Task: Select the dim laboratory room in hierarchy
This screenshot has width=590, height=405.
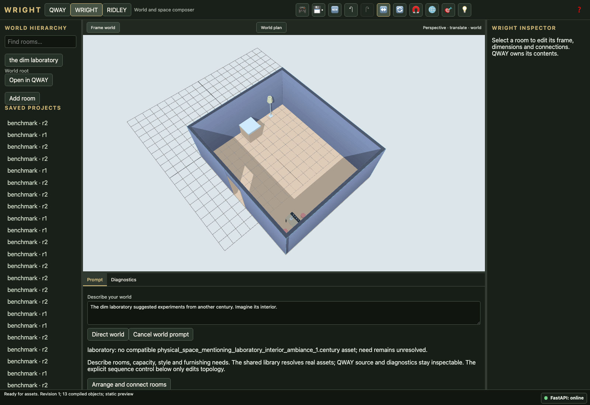Action: click(x=34, y=60)
